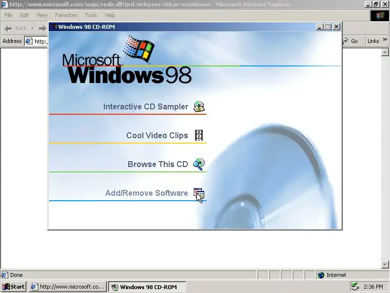This screenshot has width=390, height=293.
Task: Open the View menu in Internet Explorer
Action: pos(42,15)
